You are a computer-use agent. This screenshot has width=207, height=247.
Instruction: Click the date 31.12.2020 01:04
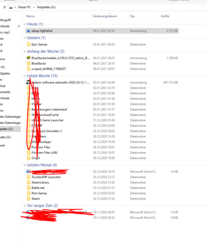104,120
